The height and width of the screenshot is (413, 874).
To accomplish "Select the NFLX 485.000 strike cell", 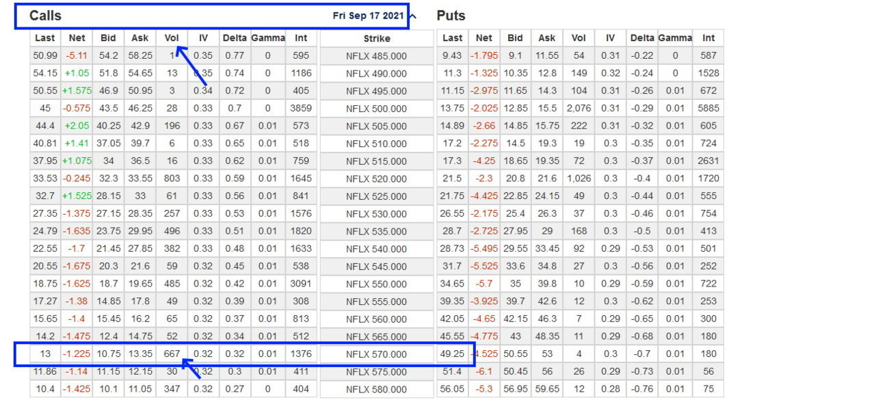I will [377, 56].
